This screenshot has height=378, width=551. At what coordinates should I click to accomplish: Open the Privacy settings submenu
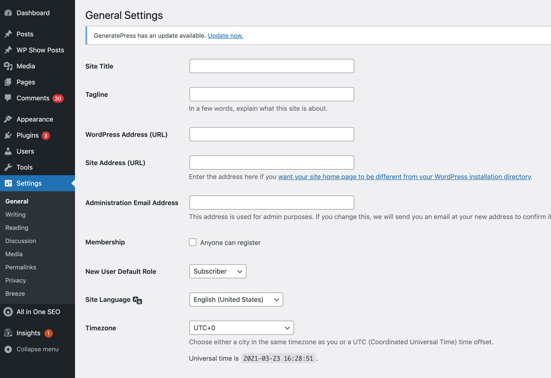16,280
